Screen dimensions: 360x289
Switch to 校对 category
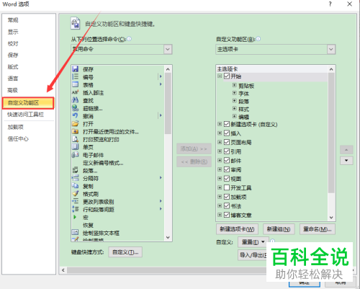(13, 43)
